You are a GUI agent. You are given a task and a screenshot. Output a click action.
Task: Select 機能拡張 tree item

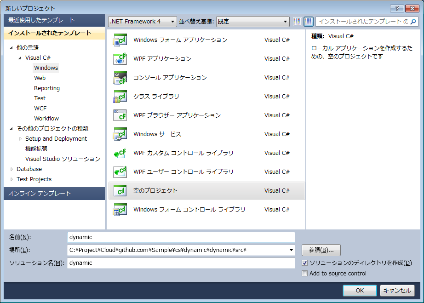point(36,149)
